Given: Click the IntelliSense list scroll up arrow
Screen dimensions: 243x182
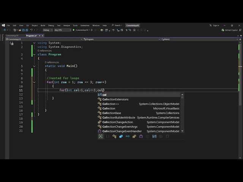Looking at the screenshot, I should point(182,94).
